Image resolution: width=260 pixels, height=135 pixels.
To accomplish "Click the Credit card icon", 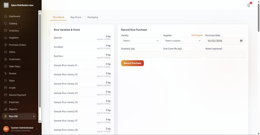I will click(x=6, y=88).
